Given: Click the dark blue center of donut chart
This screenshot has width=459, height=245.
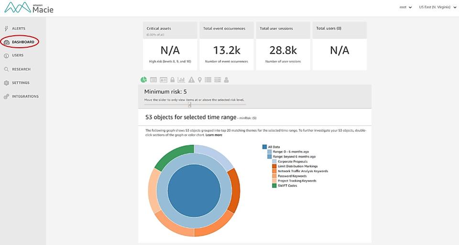Looking at the screenshot, I should pos(194,191).
